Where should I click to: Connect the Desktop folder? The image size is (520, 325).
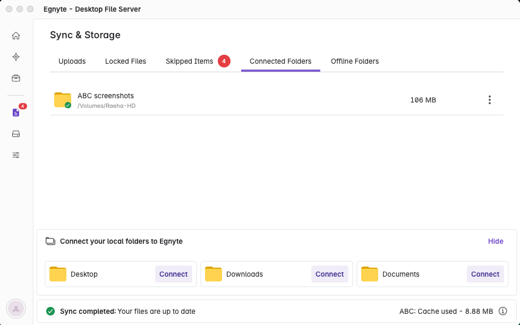pyautogui.click(x=174, y=274)
